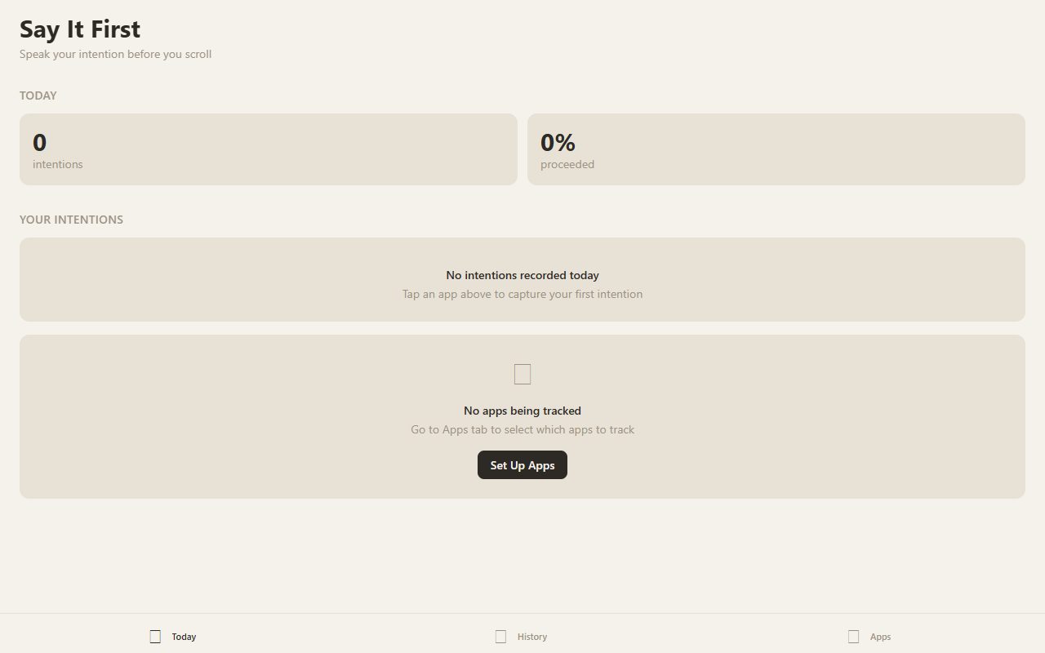This screenshot has height=653, width=1045.
Task: Click the "intentions" label in the stats card
Action: coord(58,164)
